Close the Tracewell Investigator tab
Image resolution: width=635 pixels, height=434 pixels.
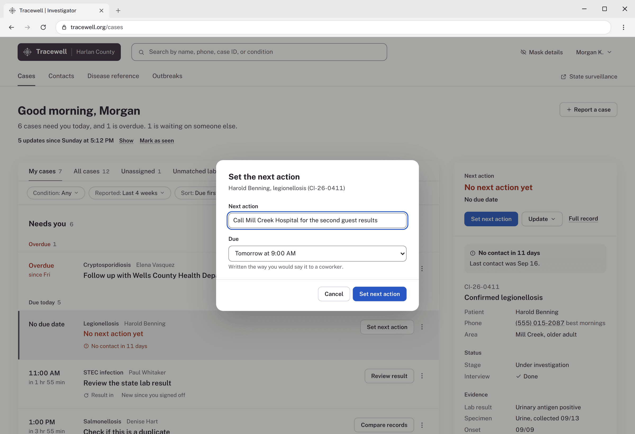click(101, 10)
